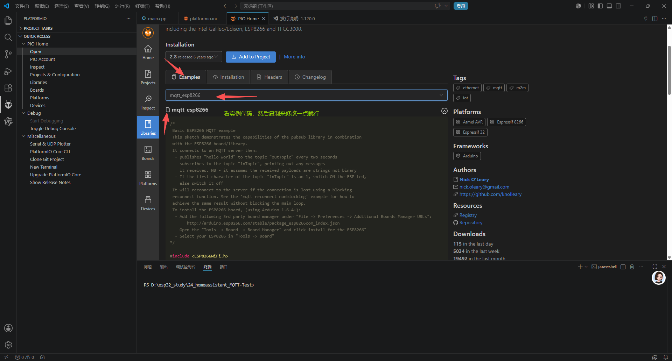Open the PLATFORMIO panel more actions menu

coord(128,19)
